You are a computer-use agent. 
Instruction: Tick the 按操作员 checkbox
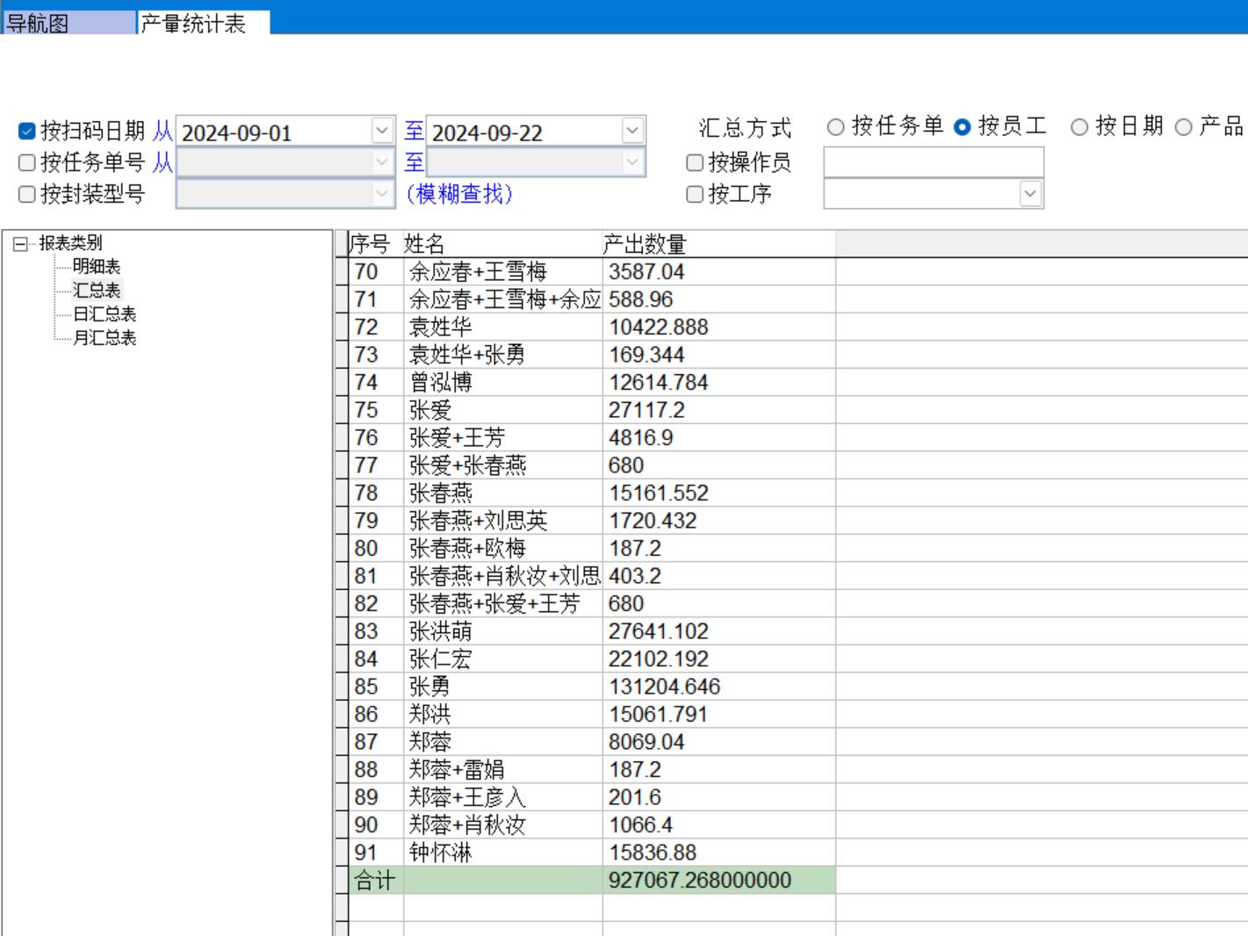point(695,162)
